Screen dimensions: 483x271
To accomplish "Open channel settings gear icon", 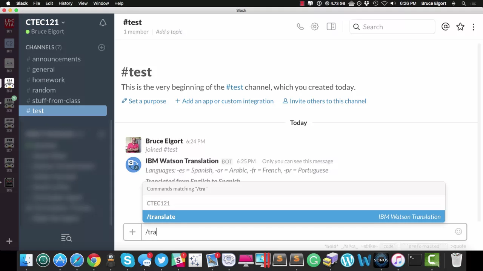I will (315, 27).
